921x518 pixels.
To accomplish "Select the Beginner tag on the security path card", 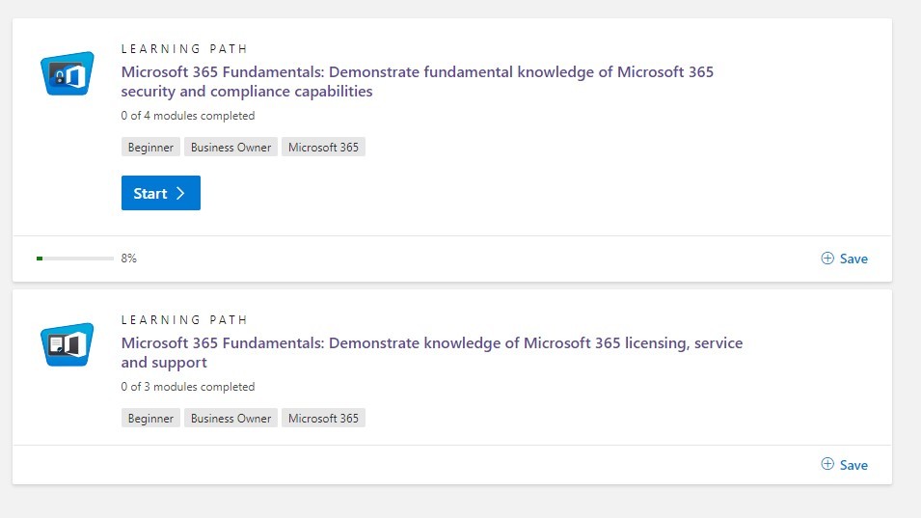I will click(x=150, y=147).
